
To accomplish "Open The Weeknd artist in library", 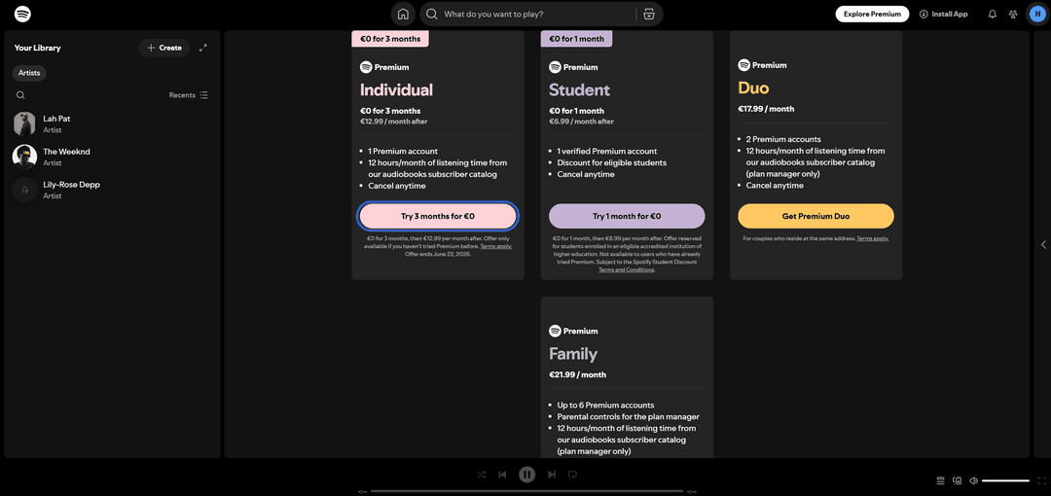I will click(112, 157).
